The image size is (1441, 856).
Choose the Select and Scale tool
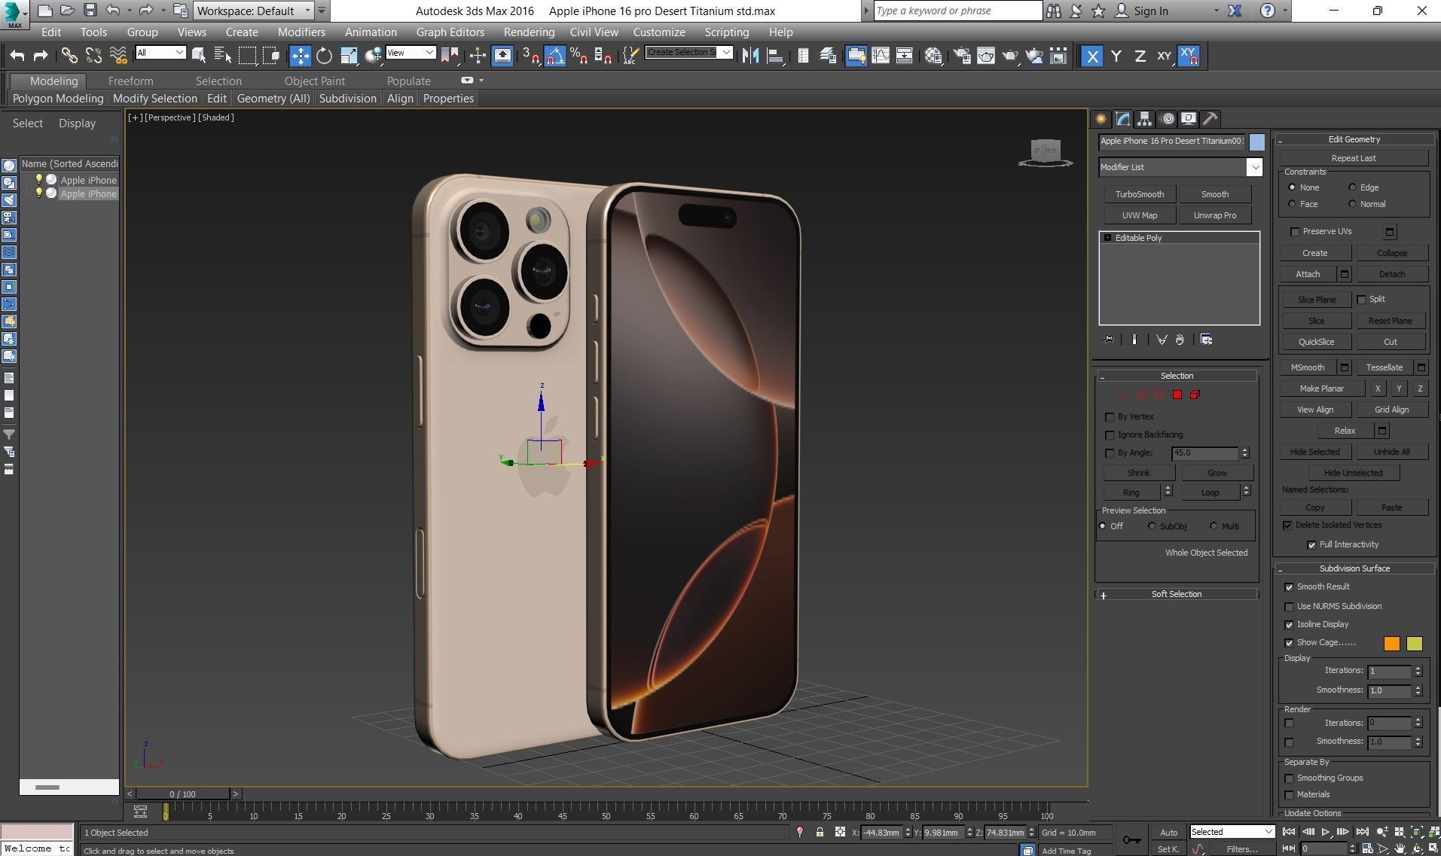(349, 56)
